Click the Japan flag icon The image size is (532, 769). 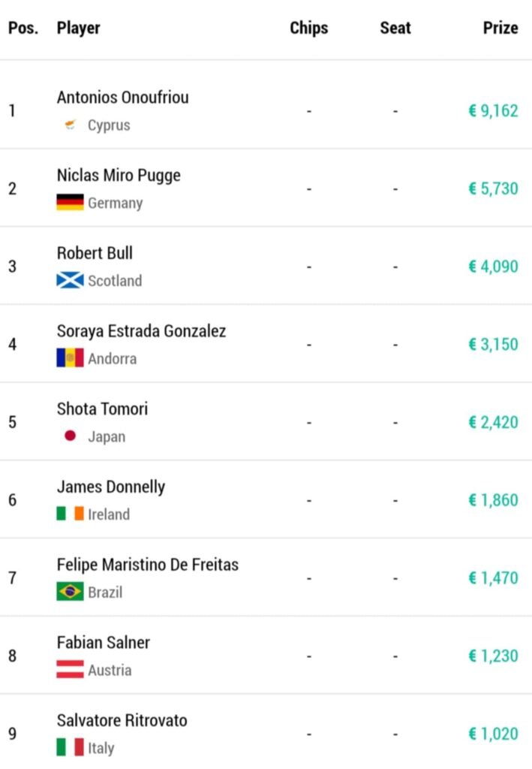[70, 436]
